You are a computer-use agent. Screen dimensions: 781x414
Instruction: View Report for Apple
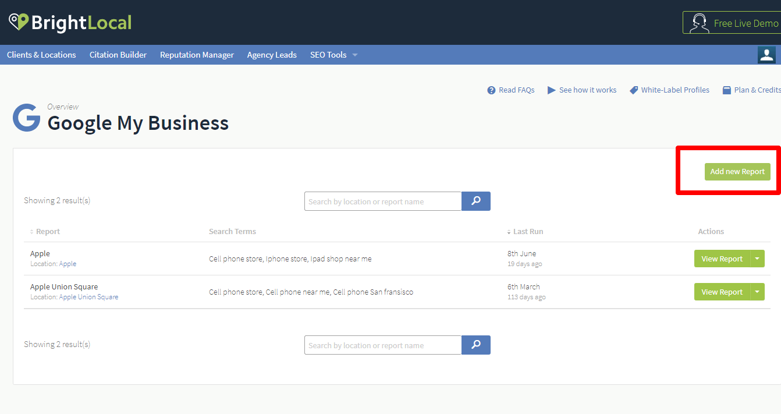722,259
